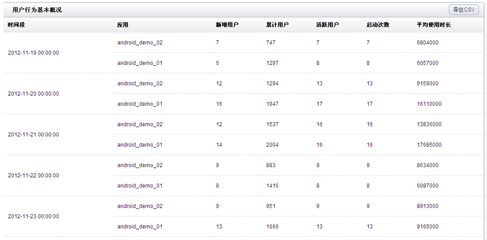Click android_demo_02 in the 8913000 row
This screenshot has height=240, width=487.
pos(140,206)
